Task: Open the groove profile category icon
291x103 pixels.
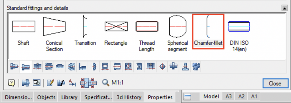Action: click(82, 66)
